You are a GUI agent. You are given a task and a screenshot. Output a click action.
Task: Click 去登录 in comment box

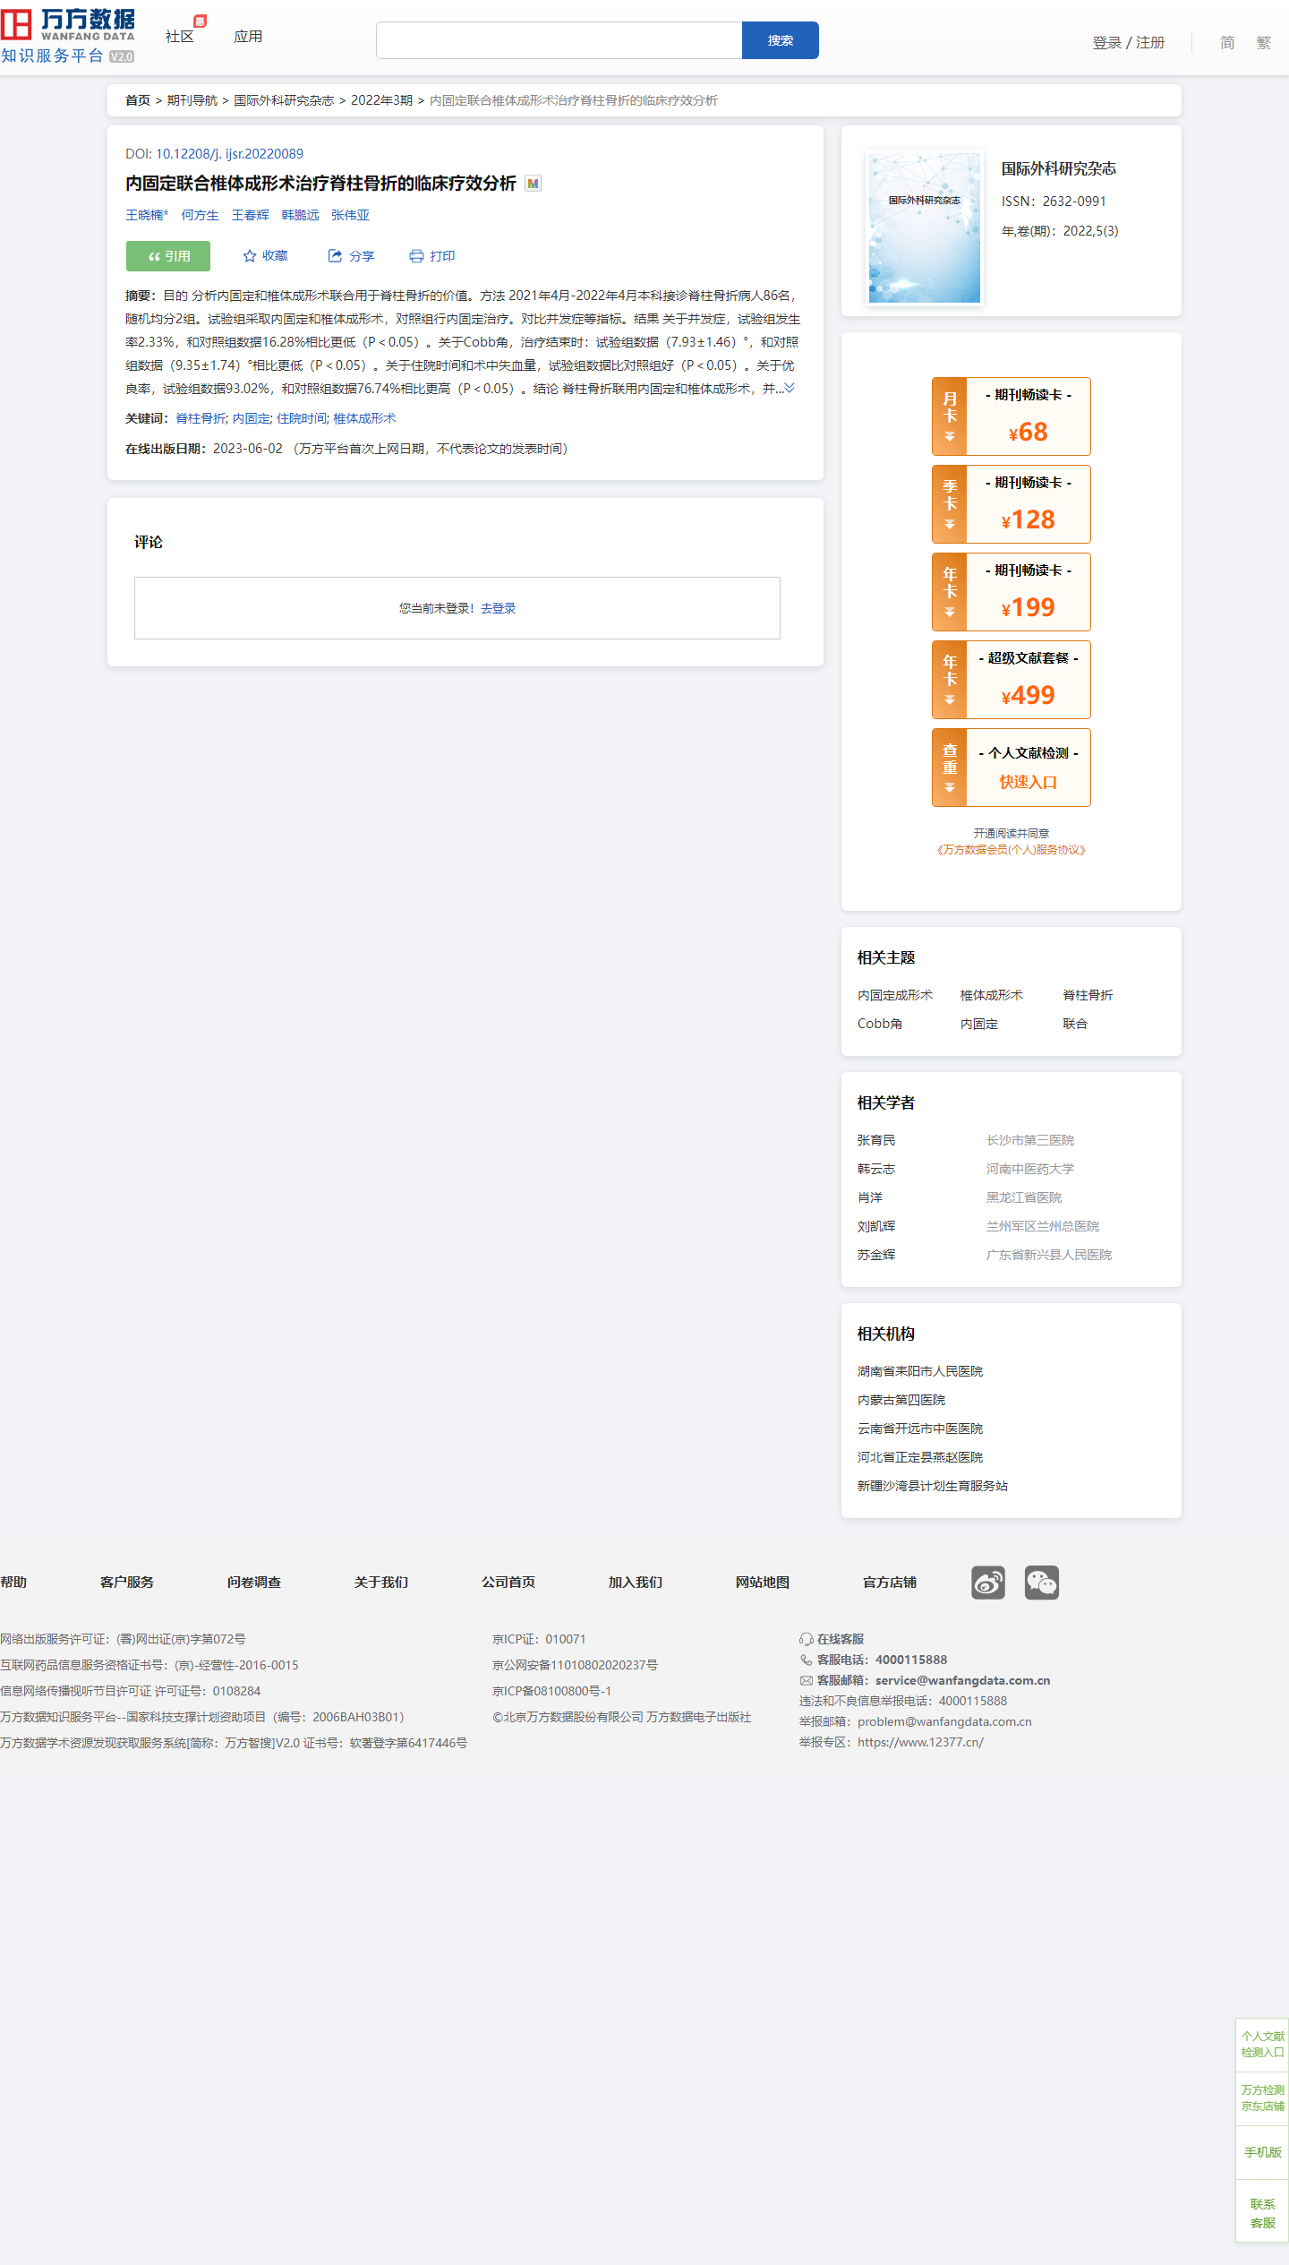coord(498,608)
